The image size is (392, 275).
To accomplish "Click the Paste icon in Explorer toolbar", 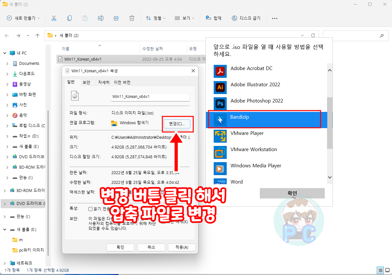I will (x=85, y=18).
